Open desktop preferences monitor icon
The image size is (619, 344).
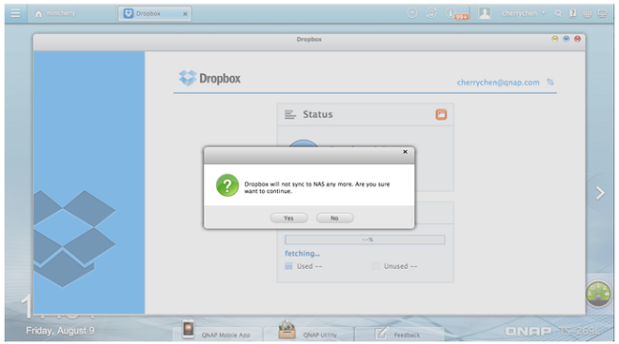(x=603, y=13)
